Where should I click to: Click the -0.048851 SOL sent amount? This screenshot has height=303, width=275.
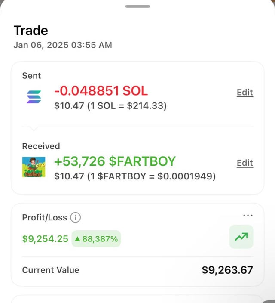tap(101, 91)
